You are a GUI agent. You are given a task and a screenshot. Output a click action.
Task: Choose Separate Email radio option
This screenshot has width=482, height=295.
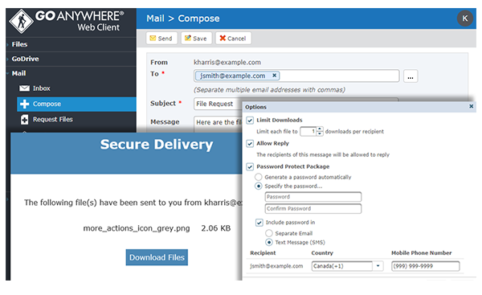269,233
